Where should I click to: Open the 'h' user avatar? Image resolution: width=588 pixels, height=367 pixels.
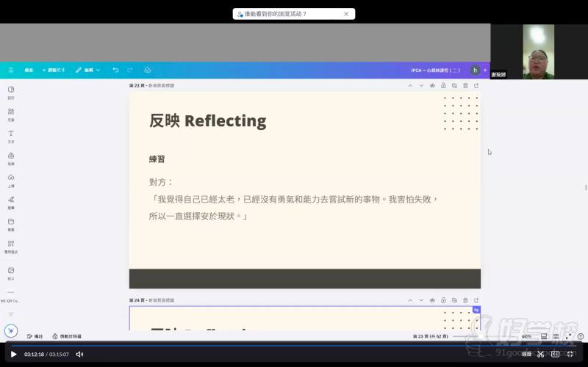click(x=475, y=70)
